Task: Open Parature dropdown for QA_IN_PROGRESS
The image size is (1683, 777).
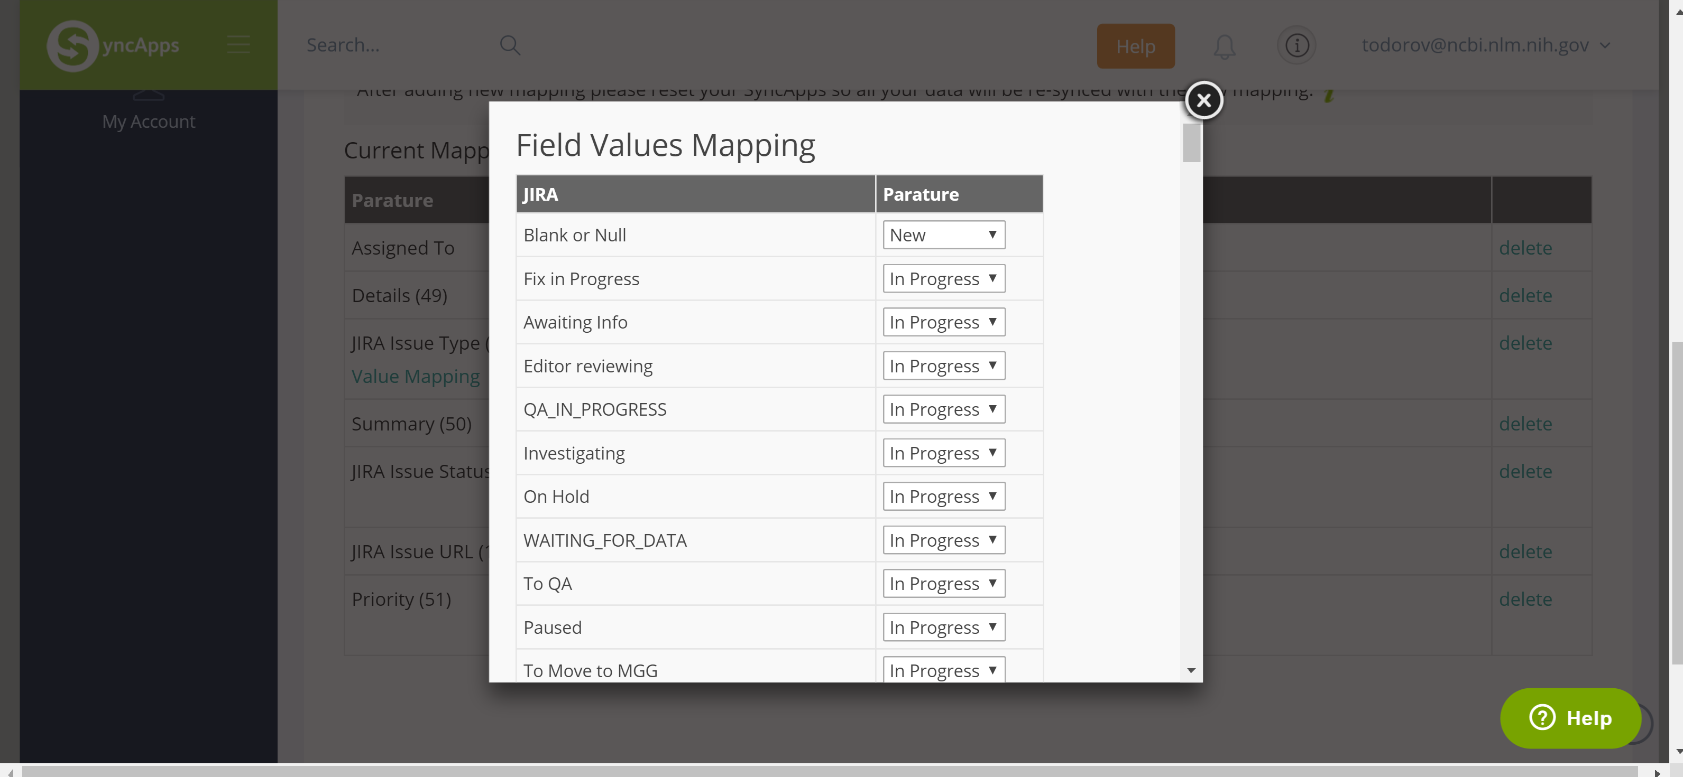Action: tap(943, 409)
